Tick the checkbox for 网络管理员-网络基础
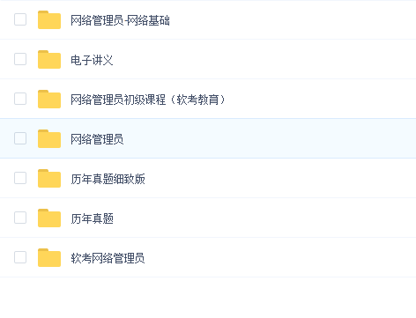 point(20,19)
